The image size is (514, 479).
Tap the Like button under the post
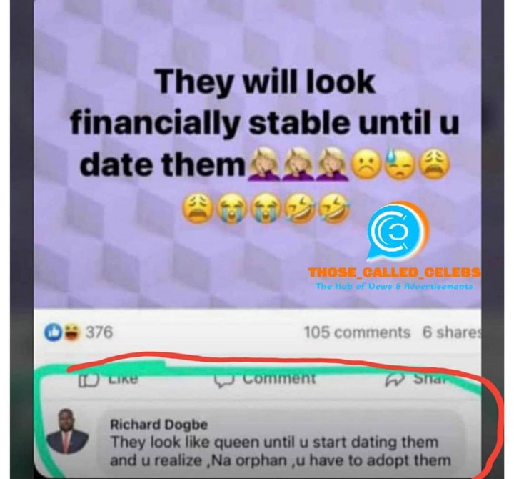click(109, 379)
